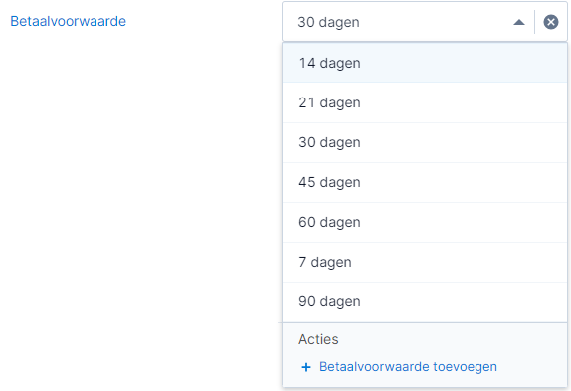Click the Acties section header
571x391 pixels.
click(318, 339)
